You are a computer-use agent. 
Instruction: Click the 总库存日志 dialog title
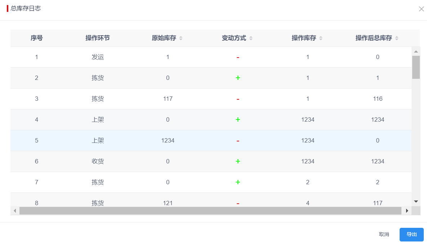(x=26, y=8)
